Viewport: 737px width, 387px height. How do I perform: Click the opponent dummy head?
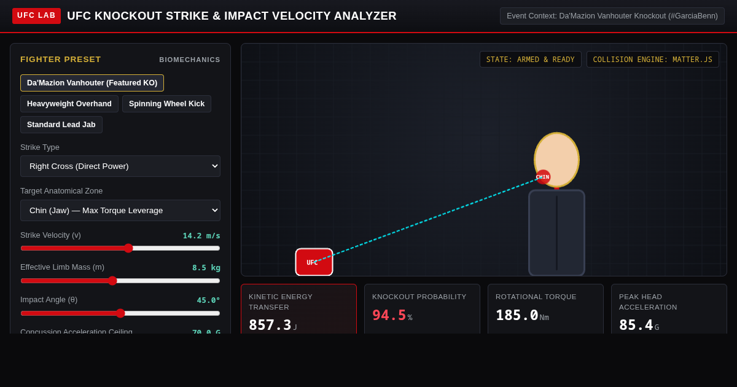pyautogui.click(x=557, y=160)
